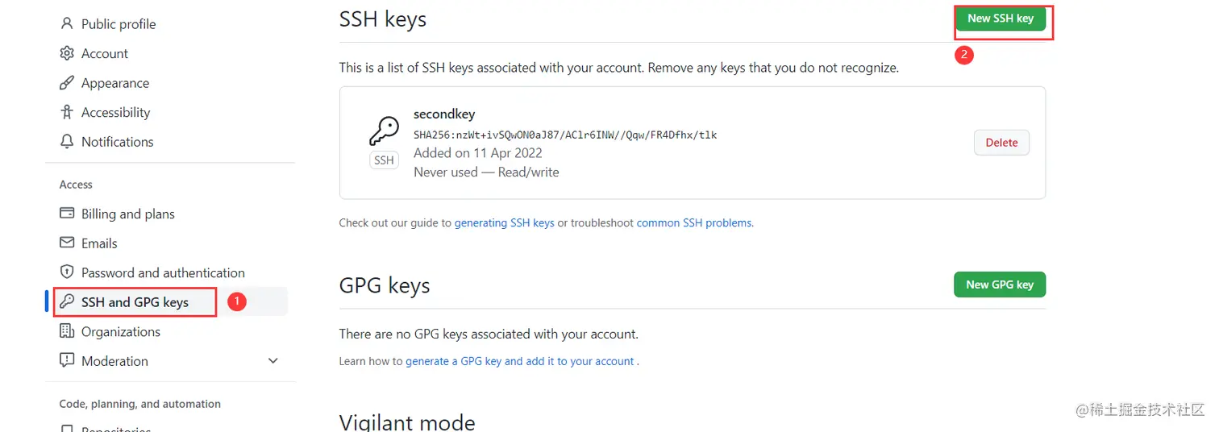Click the Password and authentication shield icon

click(67, 272)
